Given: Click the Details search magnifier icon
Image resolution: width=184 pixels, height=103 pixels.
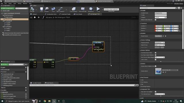Looking at the screenshot, I should pos(176,8).
